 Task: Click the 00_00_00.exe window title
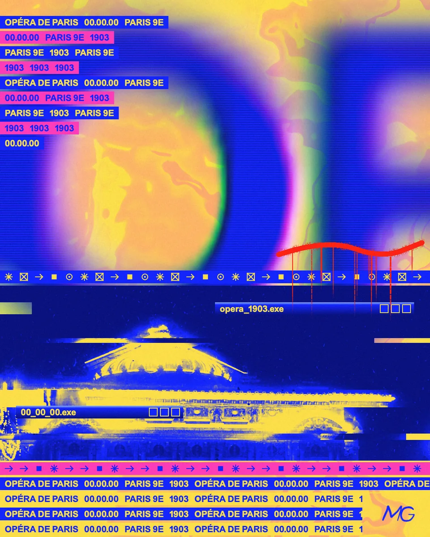tap(48, 412)
